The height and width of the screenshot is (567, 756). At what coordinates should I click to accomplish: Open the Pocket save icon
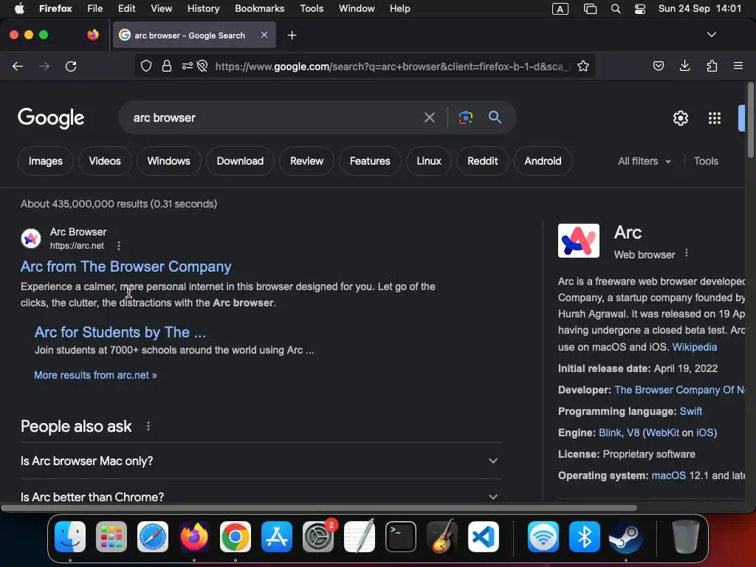point(658,66)
